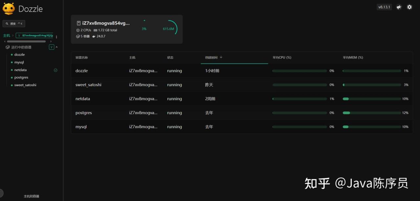Click 12% memory value in postgres row

[405, 113]
